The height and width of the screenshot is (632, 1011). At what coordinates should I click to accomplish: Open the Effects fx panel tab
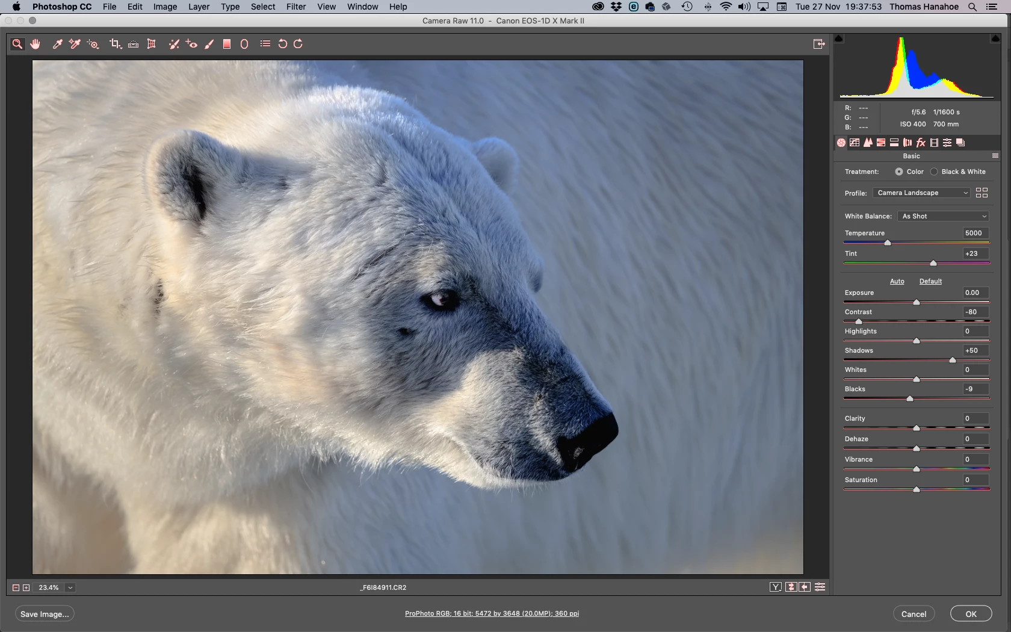(x=921, y=143)
